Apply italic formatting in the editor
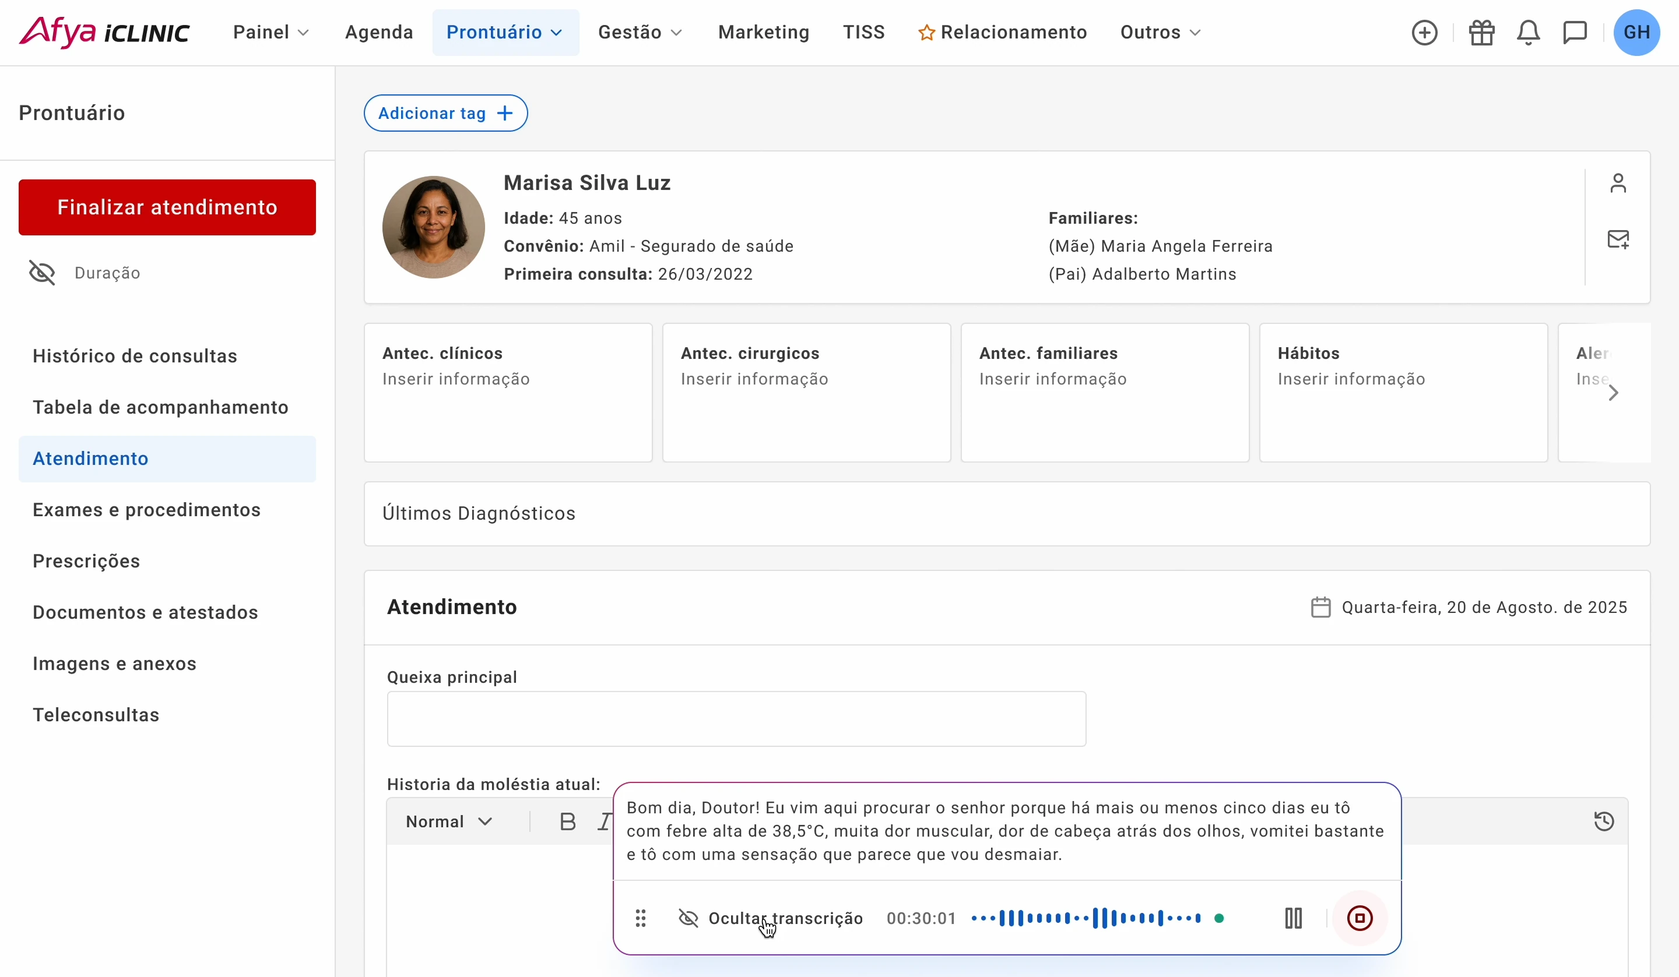Screen dimensions: 1679x977 pyautogui.click(x=605, y=822)
